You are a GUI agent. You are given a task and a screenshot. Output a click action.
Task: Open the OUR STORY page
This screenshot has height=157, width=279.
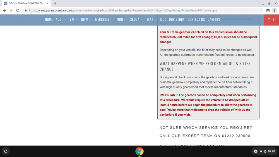pos(177,19)
